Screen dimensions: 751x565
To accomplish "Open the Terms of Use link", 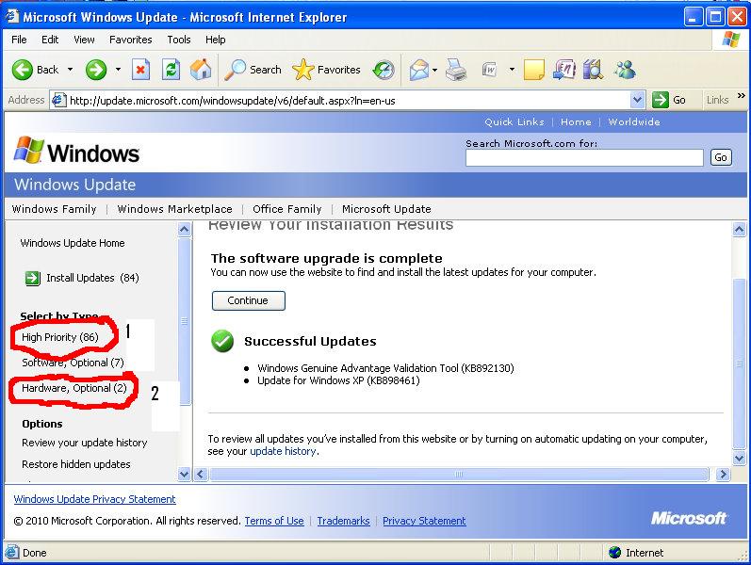I will click(x=274, y=521).
